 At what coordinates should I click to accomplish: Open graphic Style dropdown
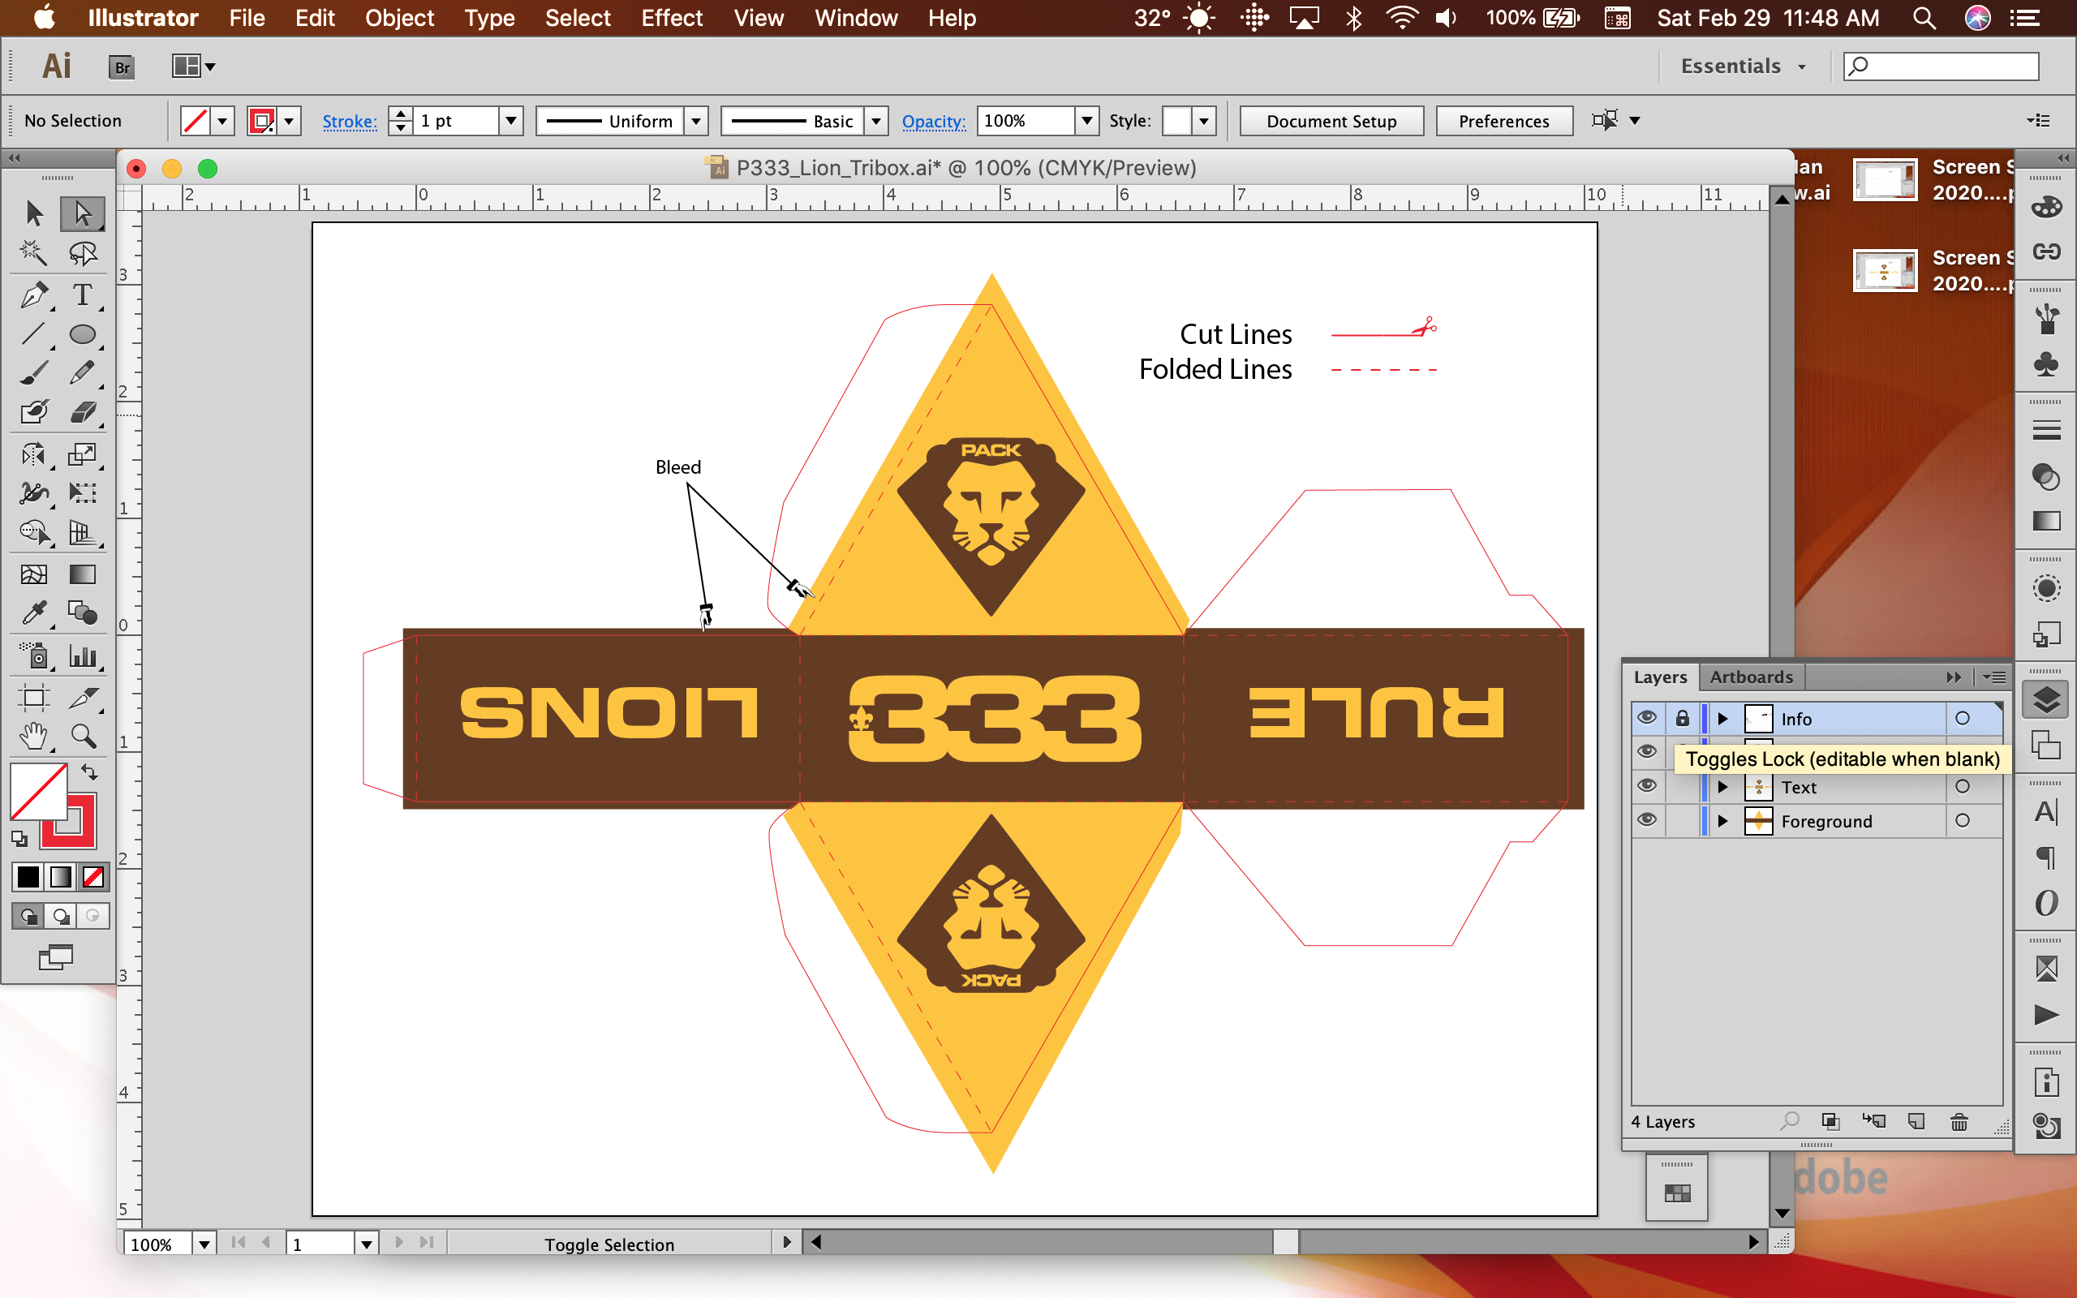click(1204, 121)
